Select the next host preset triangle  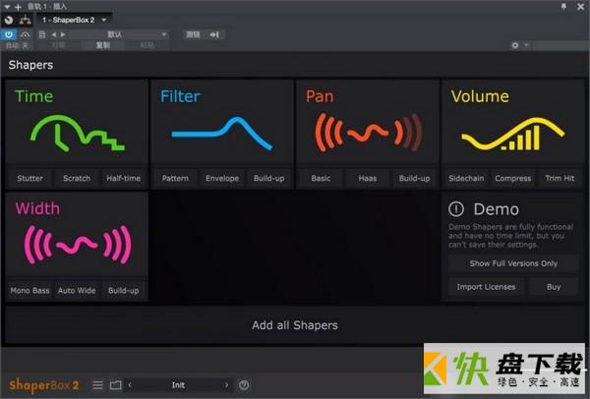(x=63, y=34)
